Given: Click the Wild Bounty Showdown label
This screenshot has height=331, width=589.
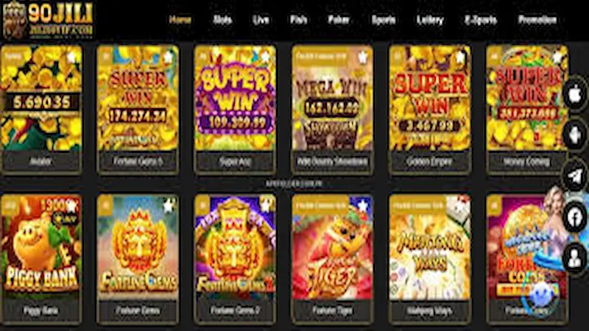Looking at the screenshot, I should click(x=333, y=161).
